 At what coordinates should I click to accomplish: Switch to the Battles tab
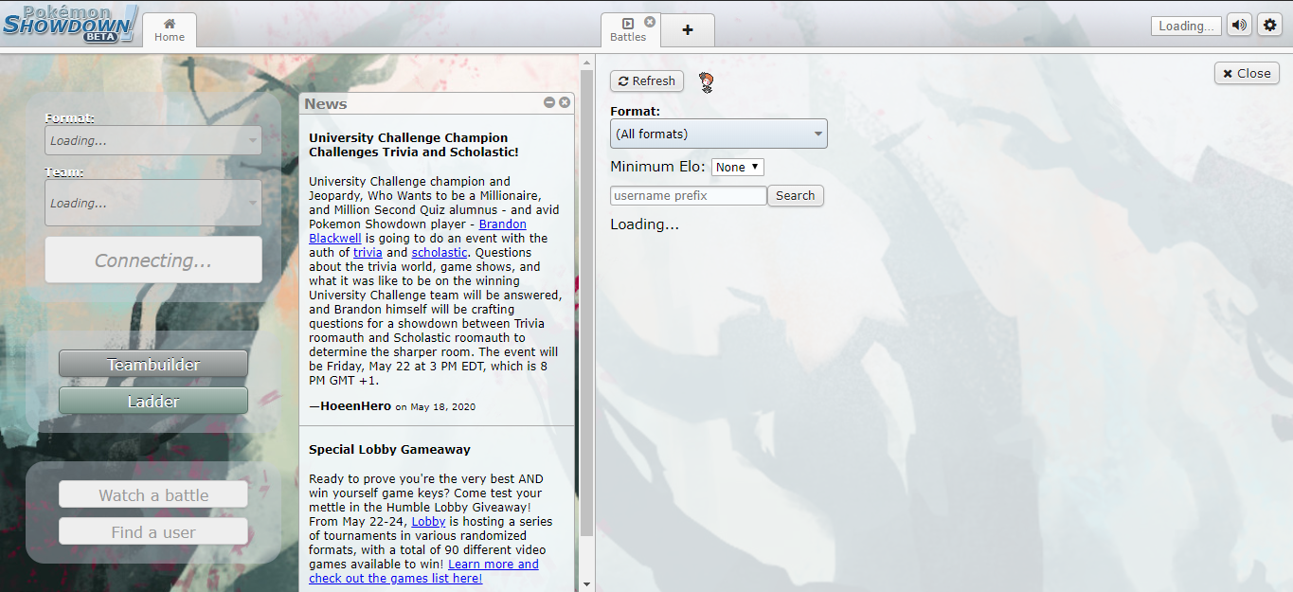(628, 30)
